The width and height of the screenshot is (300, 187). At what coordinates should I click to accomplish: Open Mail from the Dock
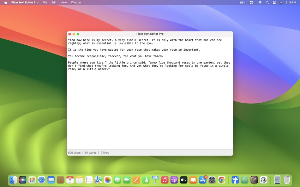pyautogui.click(x=51, y=180)
